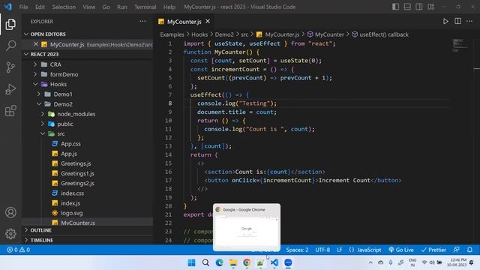Open App.js in the explorer
This screenshot has height=270, width=480.
point(68,154)
